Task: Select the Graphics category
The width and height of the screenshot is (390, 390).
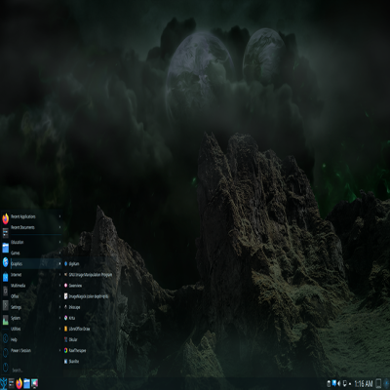Action: coord(36,264)
